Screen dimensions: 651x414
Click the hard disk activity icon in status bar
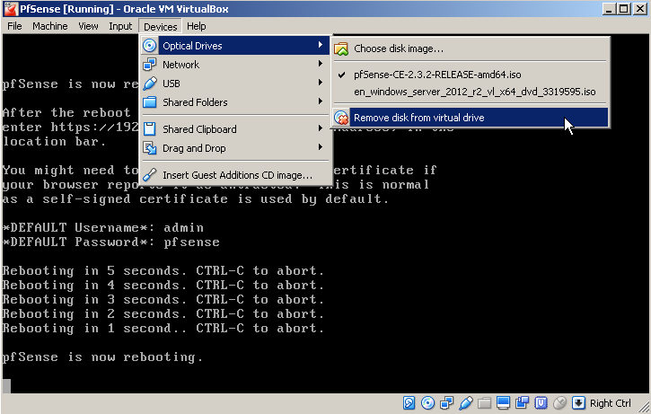pos(409,403)
